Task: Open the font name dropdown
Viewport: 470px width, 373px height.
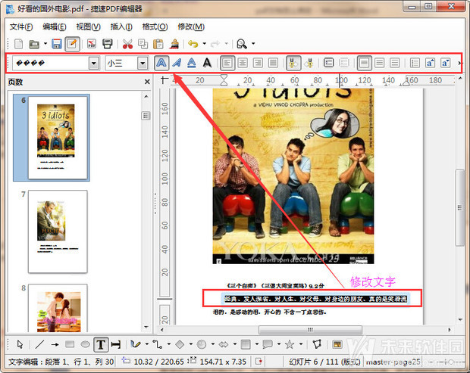Action: (94, 64)
